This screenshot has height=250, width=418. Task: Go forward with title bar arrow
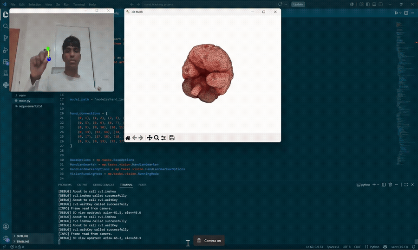[x=138, y=4]
